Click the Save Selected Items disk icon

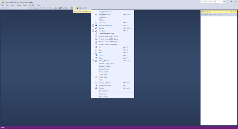point(96,25)
